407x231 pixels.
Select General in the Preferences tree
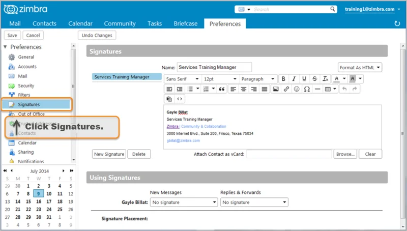point(26,57)
